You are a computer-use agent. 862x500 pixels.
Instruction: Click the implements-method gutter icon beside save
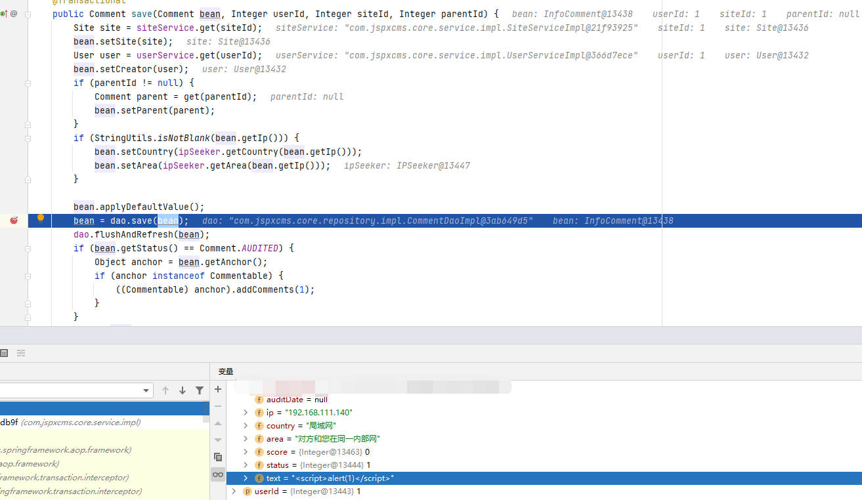click(4, 14)
